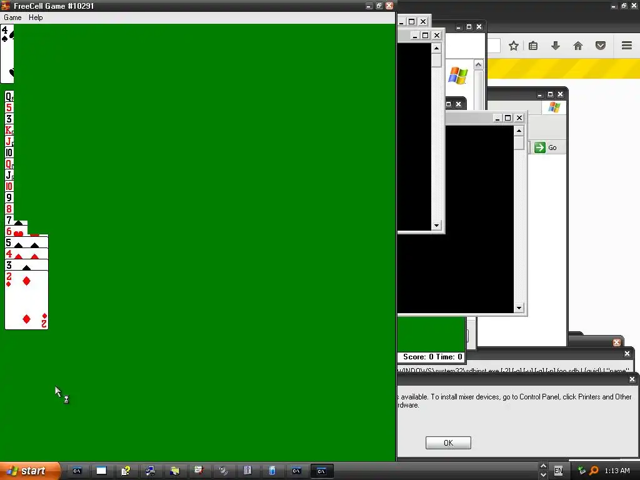Click the Safely Remove Hardware tray icon
Viewport: 640px width, 480px height.
[x=582, y=471]
